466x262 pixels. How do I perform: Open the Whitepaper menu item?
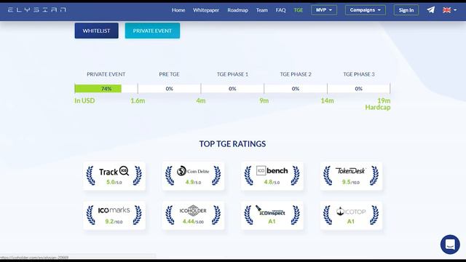click(x=206, y=10)
